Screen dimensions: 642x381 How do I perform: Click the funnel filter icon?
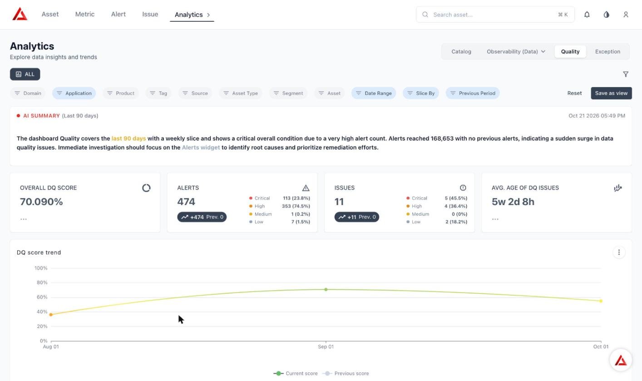(x=626, y=74)
